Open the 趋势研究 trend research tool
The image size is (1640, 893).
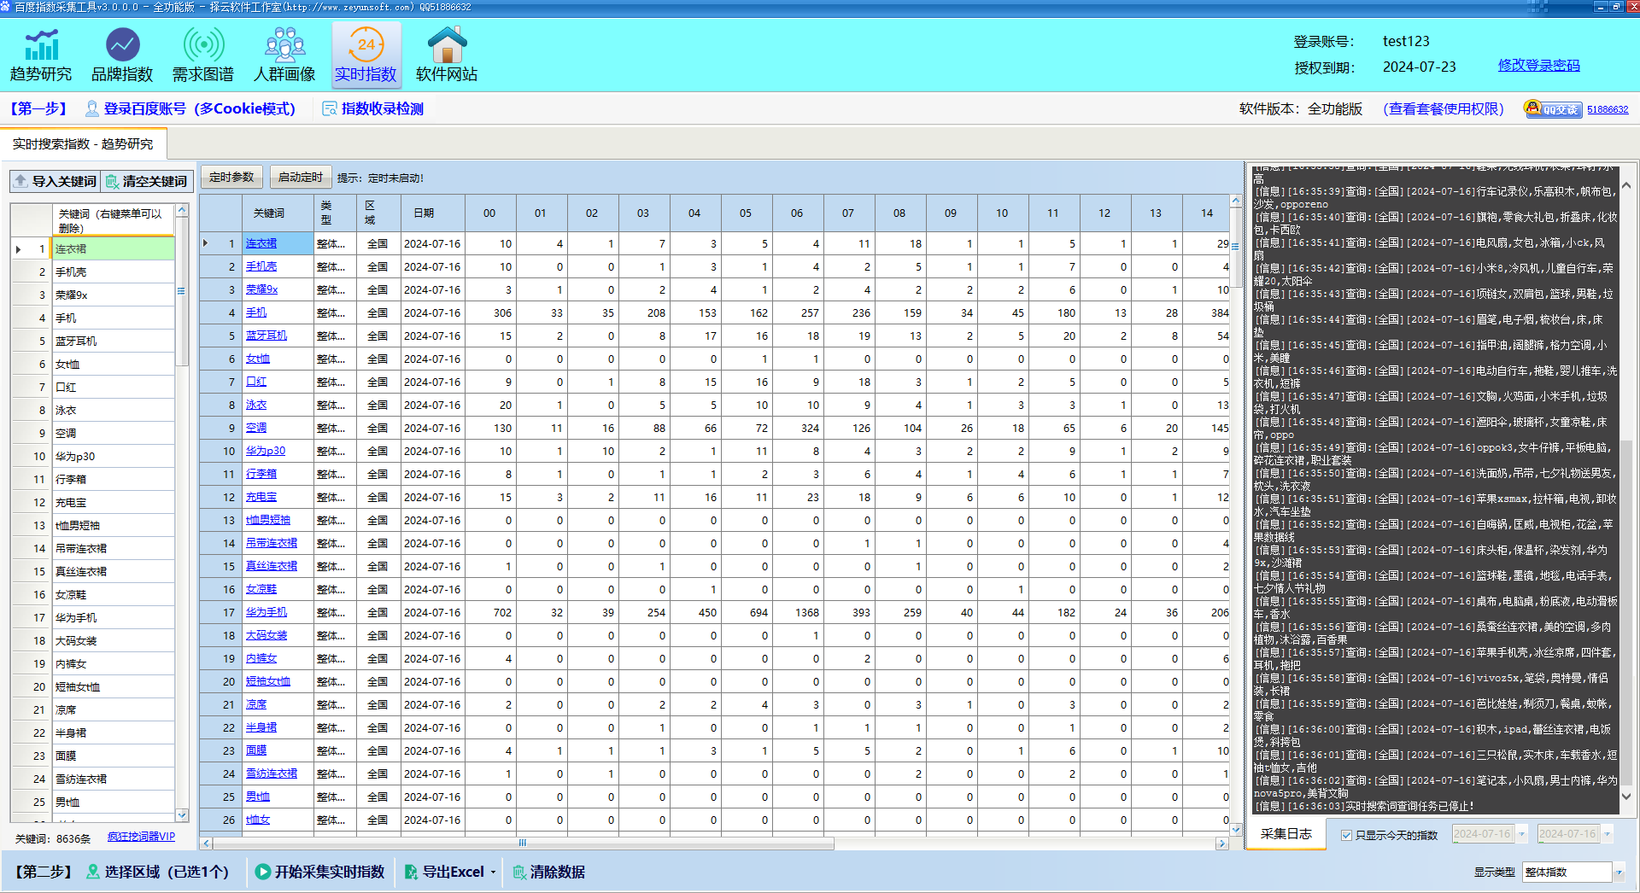coord(41,55)
